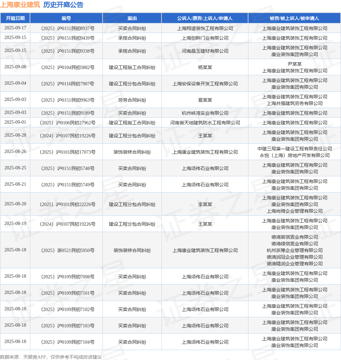
Task: Click defendant 杭州浙豫企业管理有限公司
Action: tap(295, 250)
